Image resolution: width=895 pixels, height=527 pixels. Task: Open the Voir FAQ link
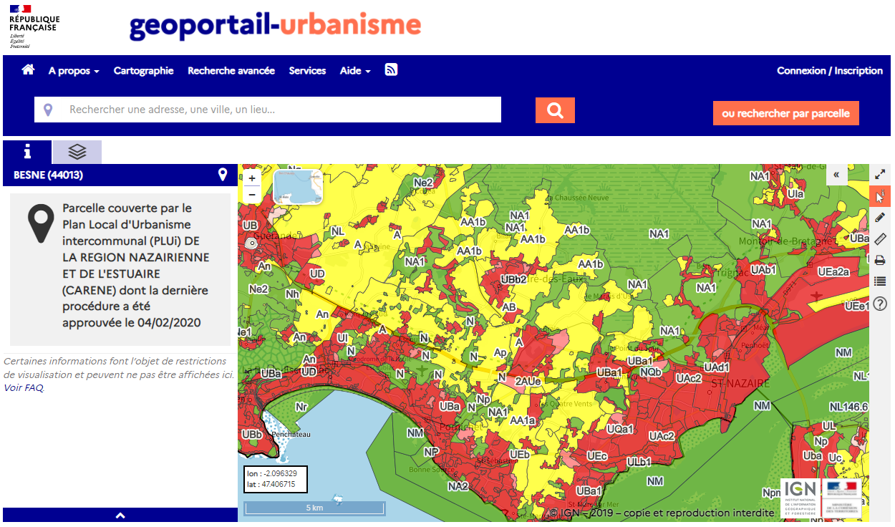tap(24, 387)
